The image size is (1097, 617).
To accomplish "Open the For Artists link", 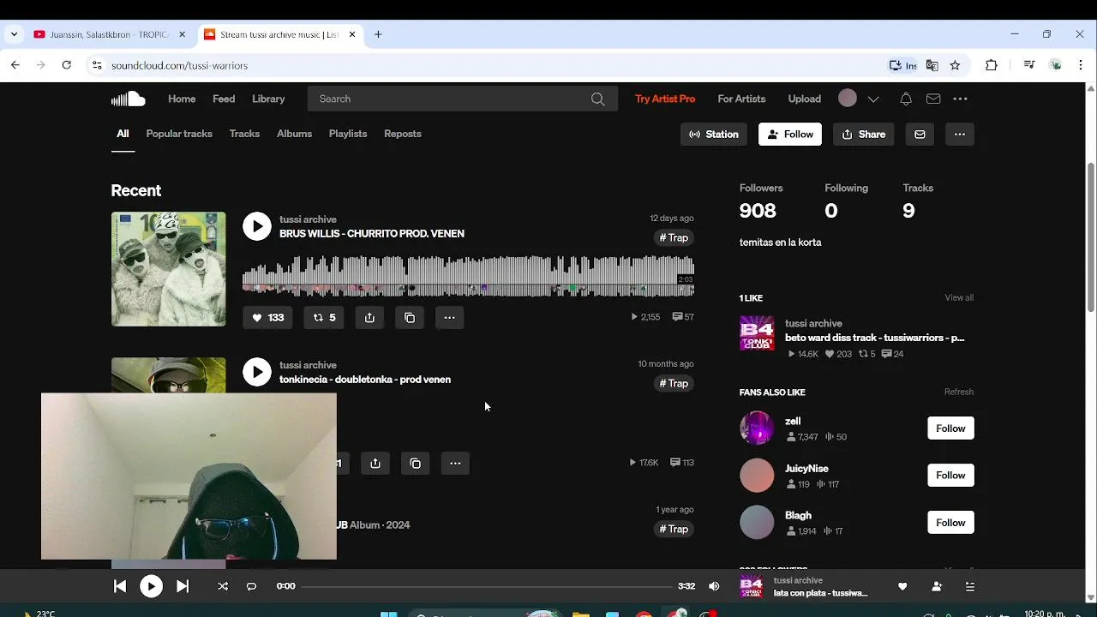I will point(741,99).
